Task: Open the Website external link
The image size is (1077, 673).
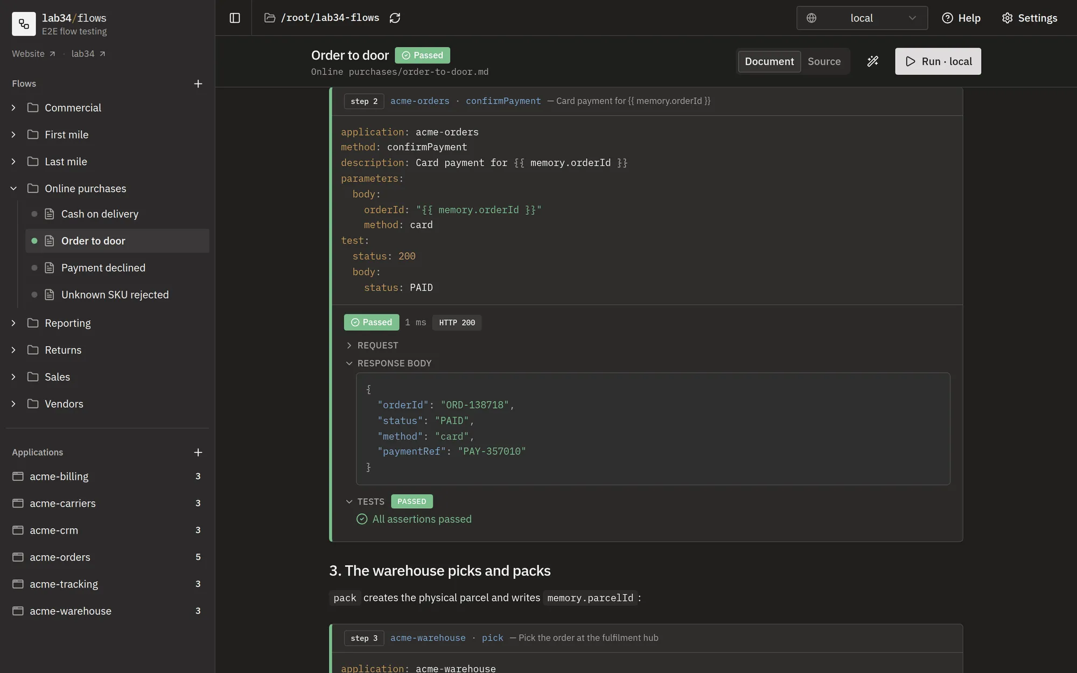Action: [x=33, y=54]
